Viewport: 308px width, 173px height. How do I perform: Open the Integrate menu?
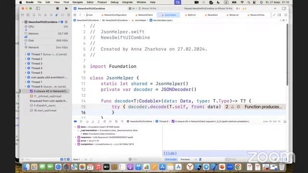(x=127, y=2)
